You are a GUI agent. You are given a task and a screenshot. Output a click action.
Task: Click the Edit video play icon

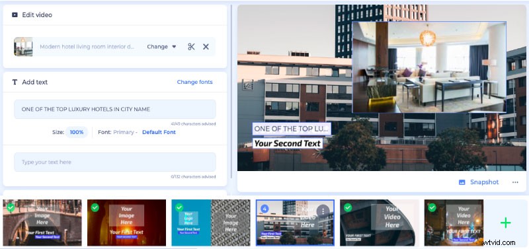[x=15, y=15]
